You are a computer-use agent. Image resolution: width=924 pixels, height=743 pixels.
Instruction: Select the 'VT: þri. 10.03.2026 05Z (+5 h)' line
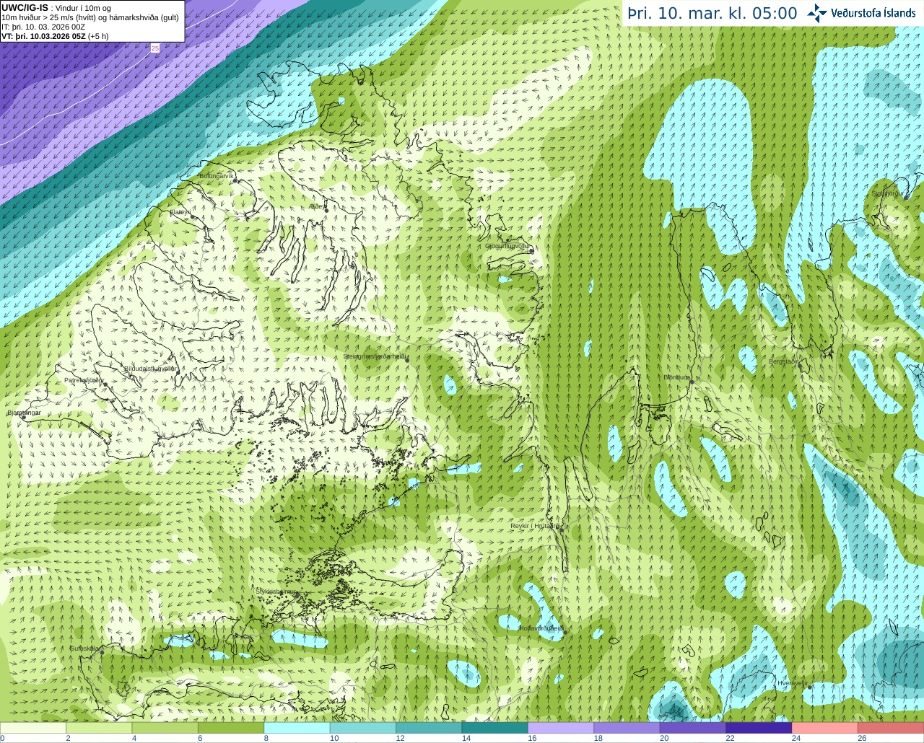[x=55, y=36]
